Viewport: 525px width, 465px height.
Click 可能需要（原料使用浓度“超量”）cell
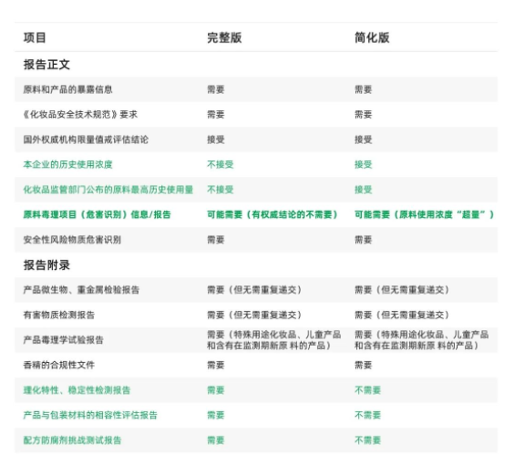[x=424, y=214]
